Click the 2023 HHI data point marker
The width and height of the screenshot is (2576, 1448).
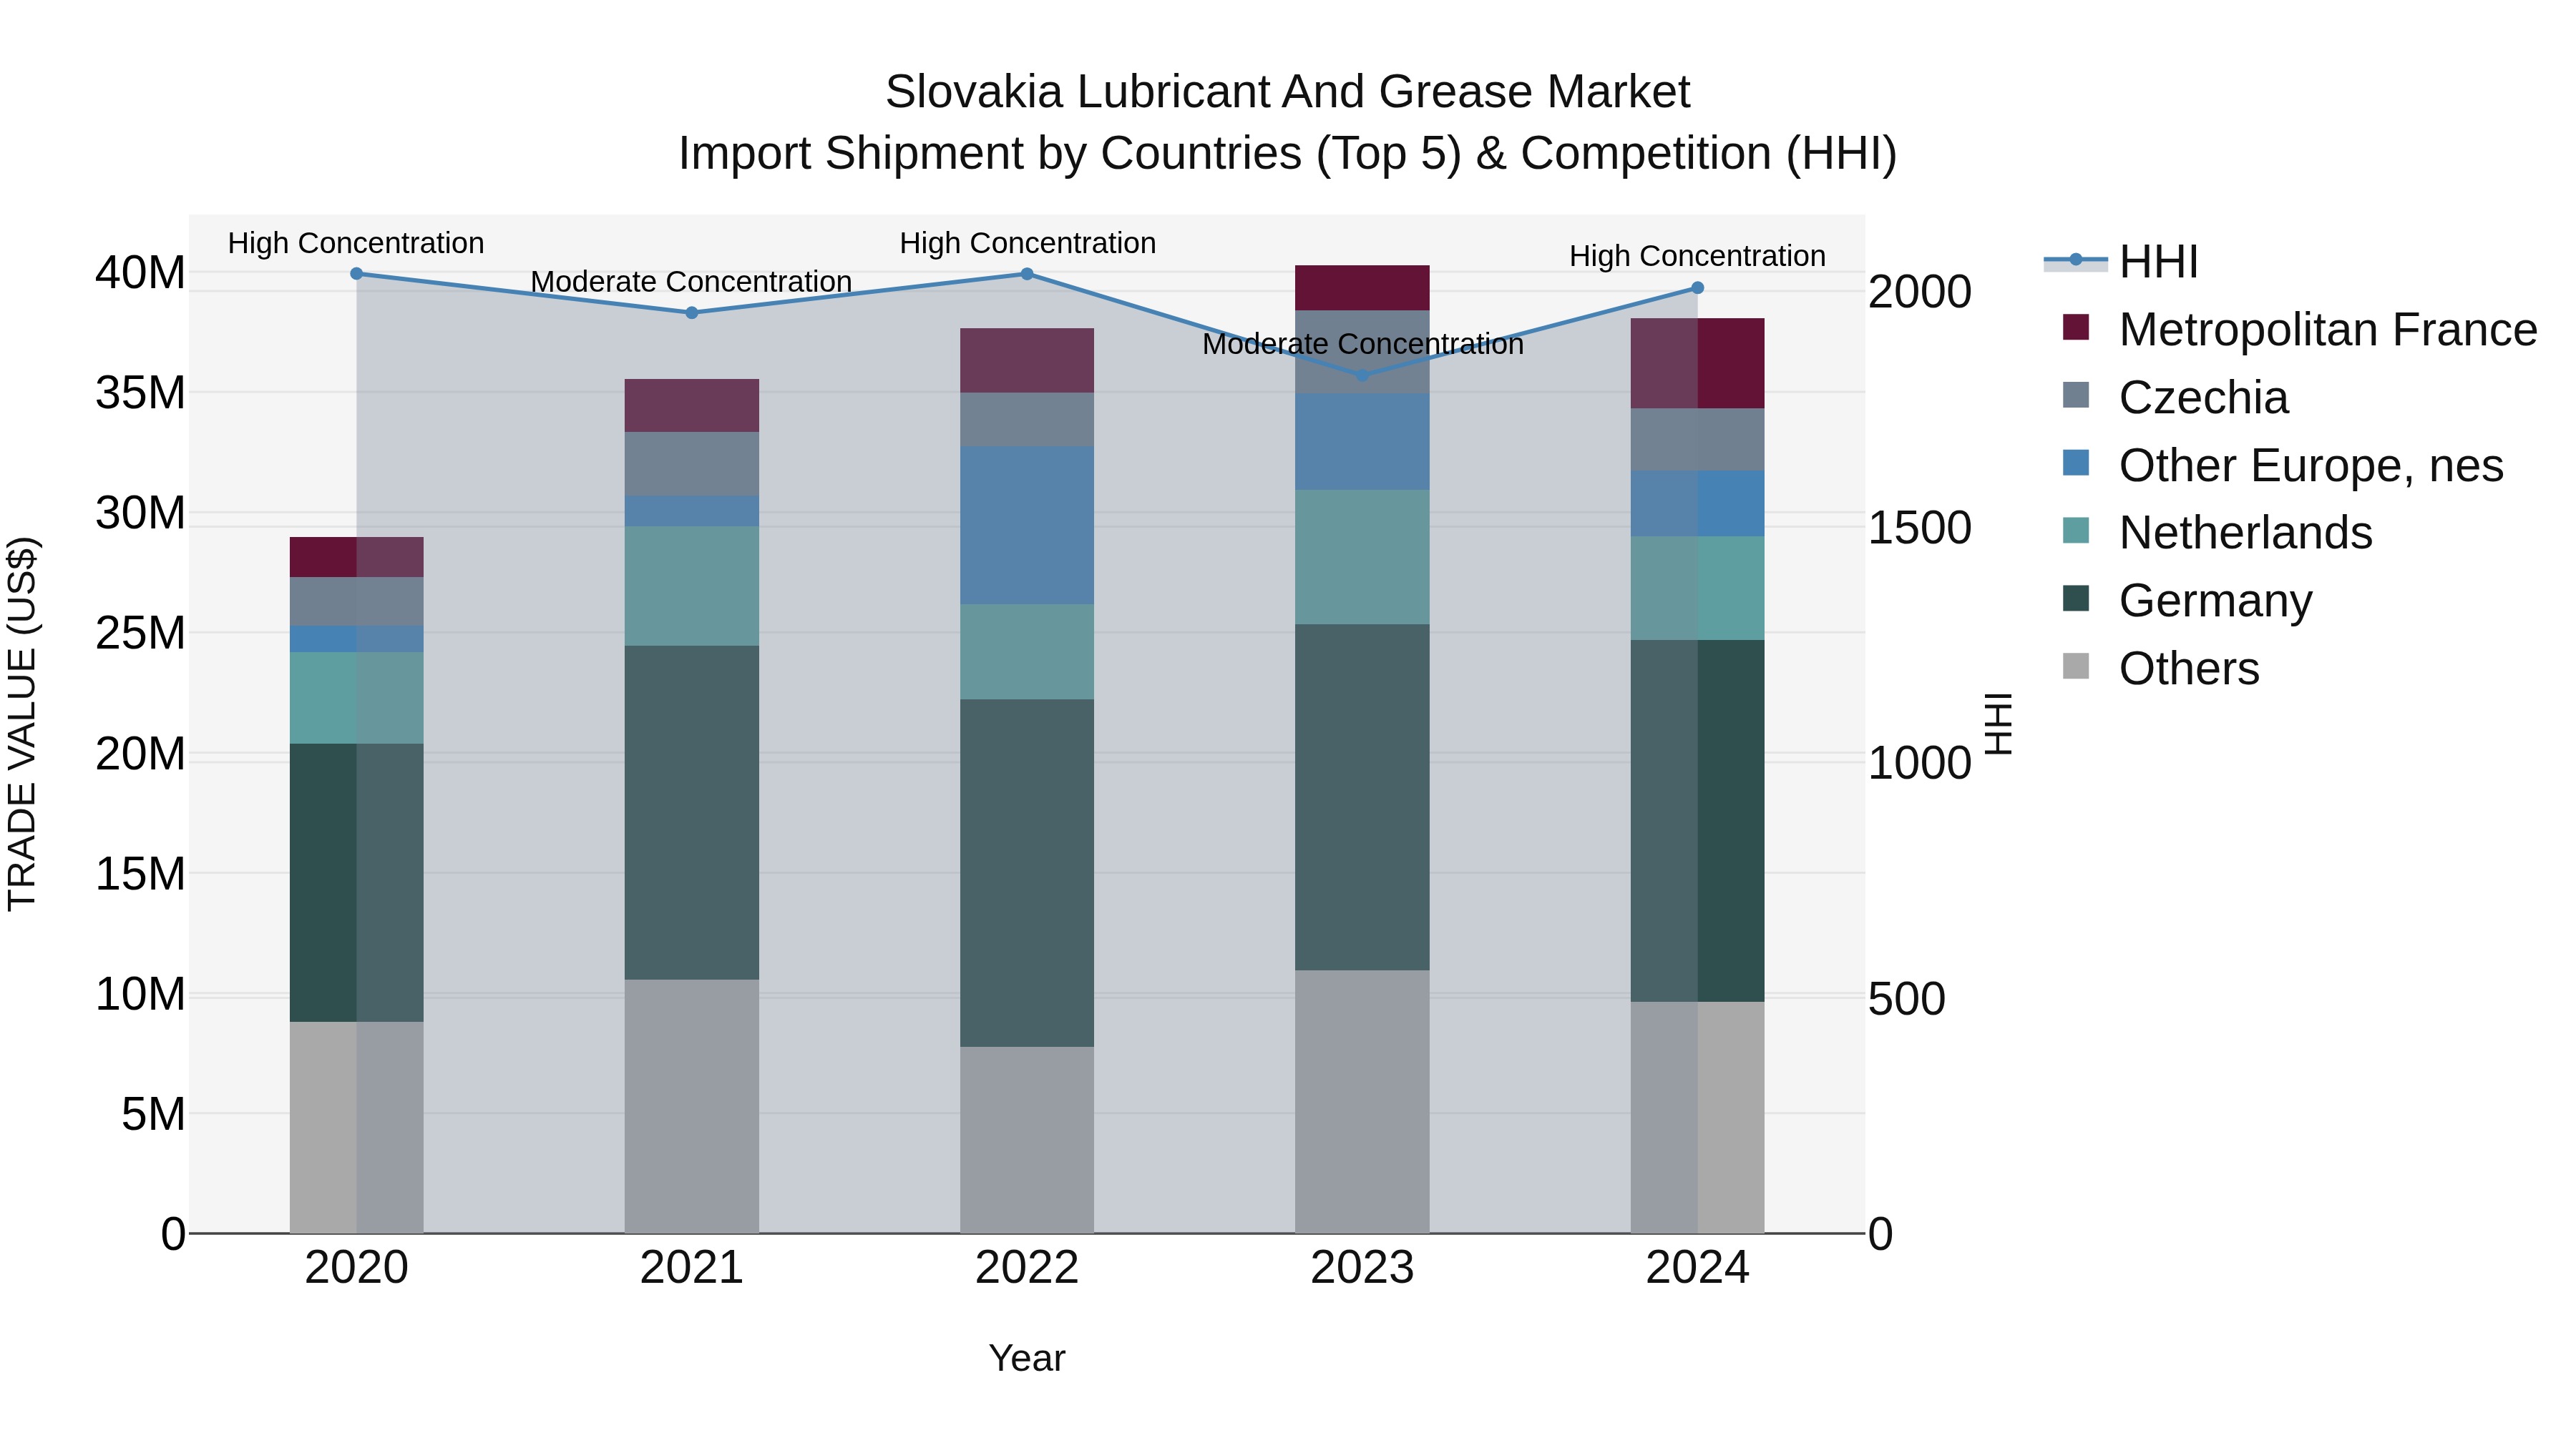1362,375
